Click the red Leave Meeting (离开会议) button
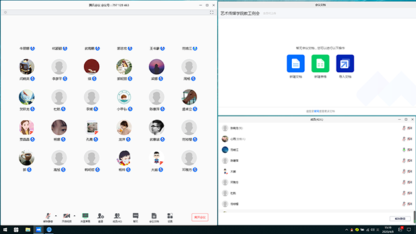This screenshot has height=234, width=416. point(200,217)
